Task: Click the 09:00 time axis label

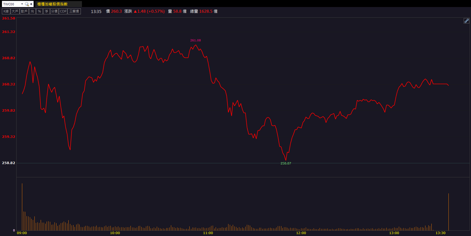Action: (x=22, y=233)
